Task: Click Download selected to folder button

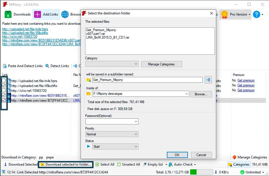Action: pos(66,164)
